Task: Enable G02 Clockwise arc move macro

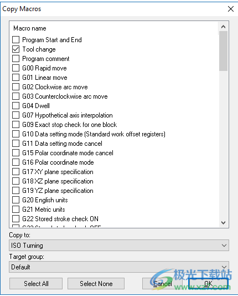Action: pos(15,87)
